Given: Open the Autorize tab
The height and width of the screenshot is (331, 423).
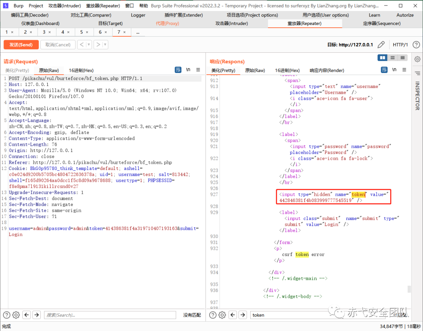Looking at the screenshot, I should [x=405, y=15].
